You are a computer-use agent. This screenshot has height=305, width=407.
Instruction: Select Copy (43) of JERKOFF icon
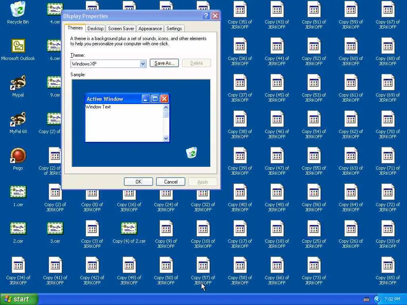(x=277, y=10)
